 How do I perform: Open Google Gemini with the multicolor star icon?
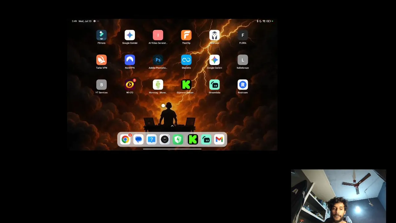(x=214, y=60)
